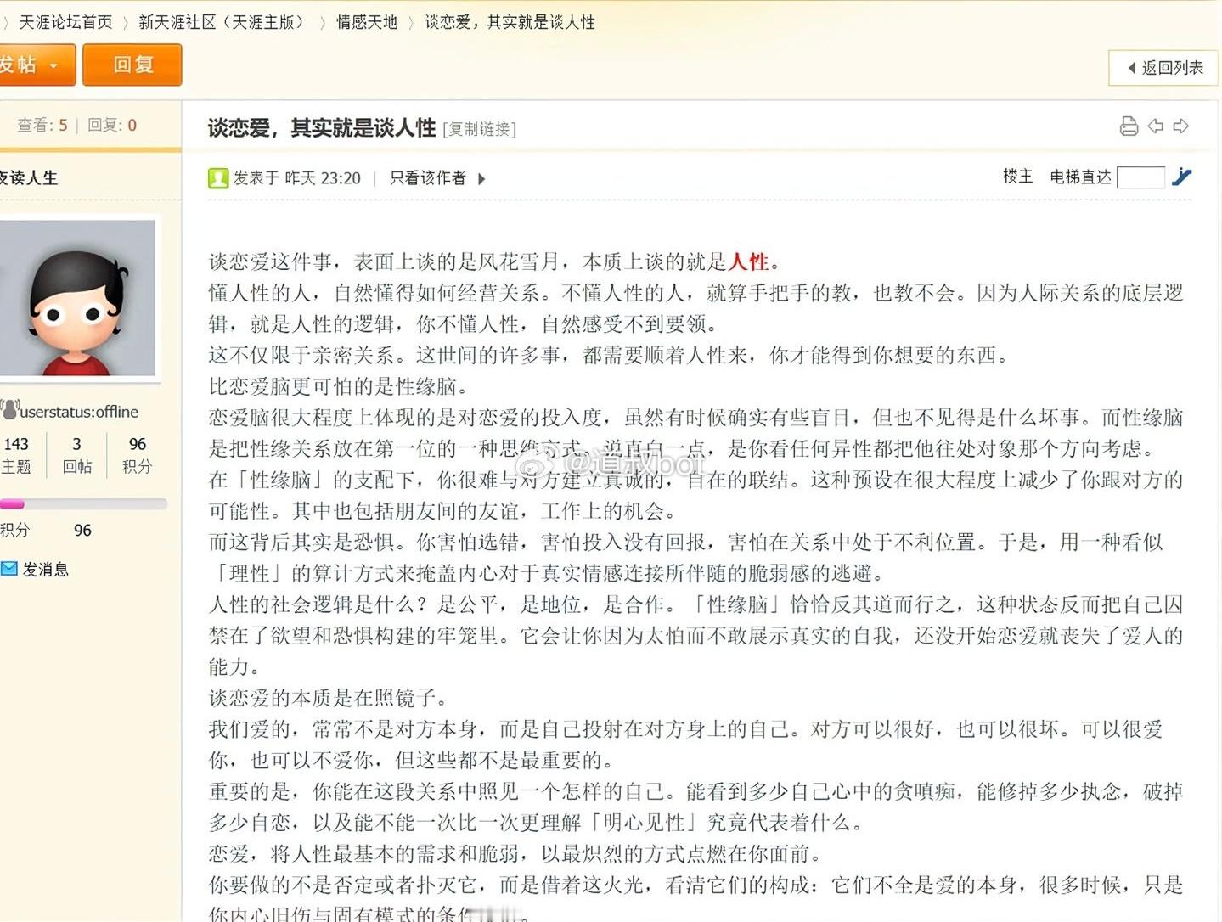This screenshot has height=922, width=1222.
Task: Click the 返回列表 button
Action: pos(1163,68)
